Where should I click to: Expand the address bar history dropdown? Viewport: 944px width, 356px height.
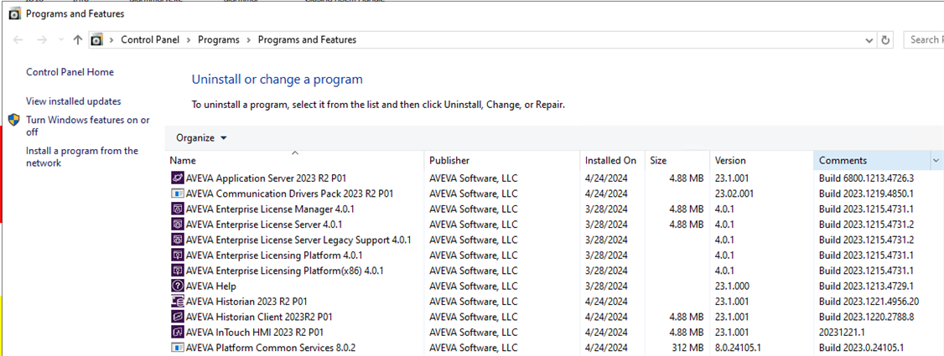869,40
